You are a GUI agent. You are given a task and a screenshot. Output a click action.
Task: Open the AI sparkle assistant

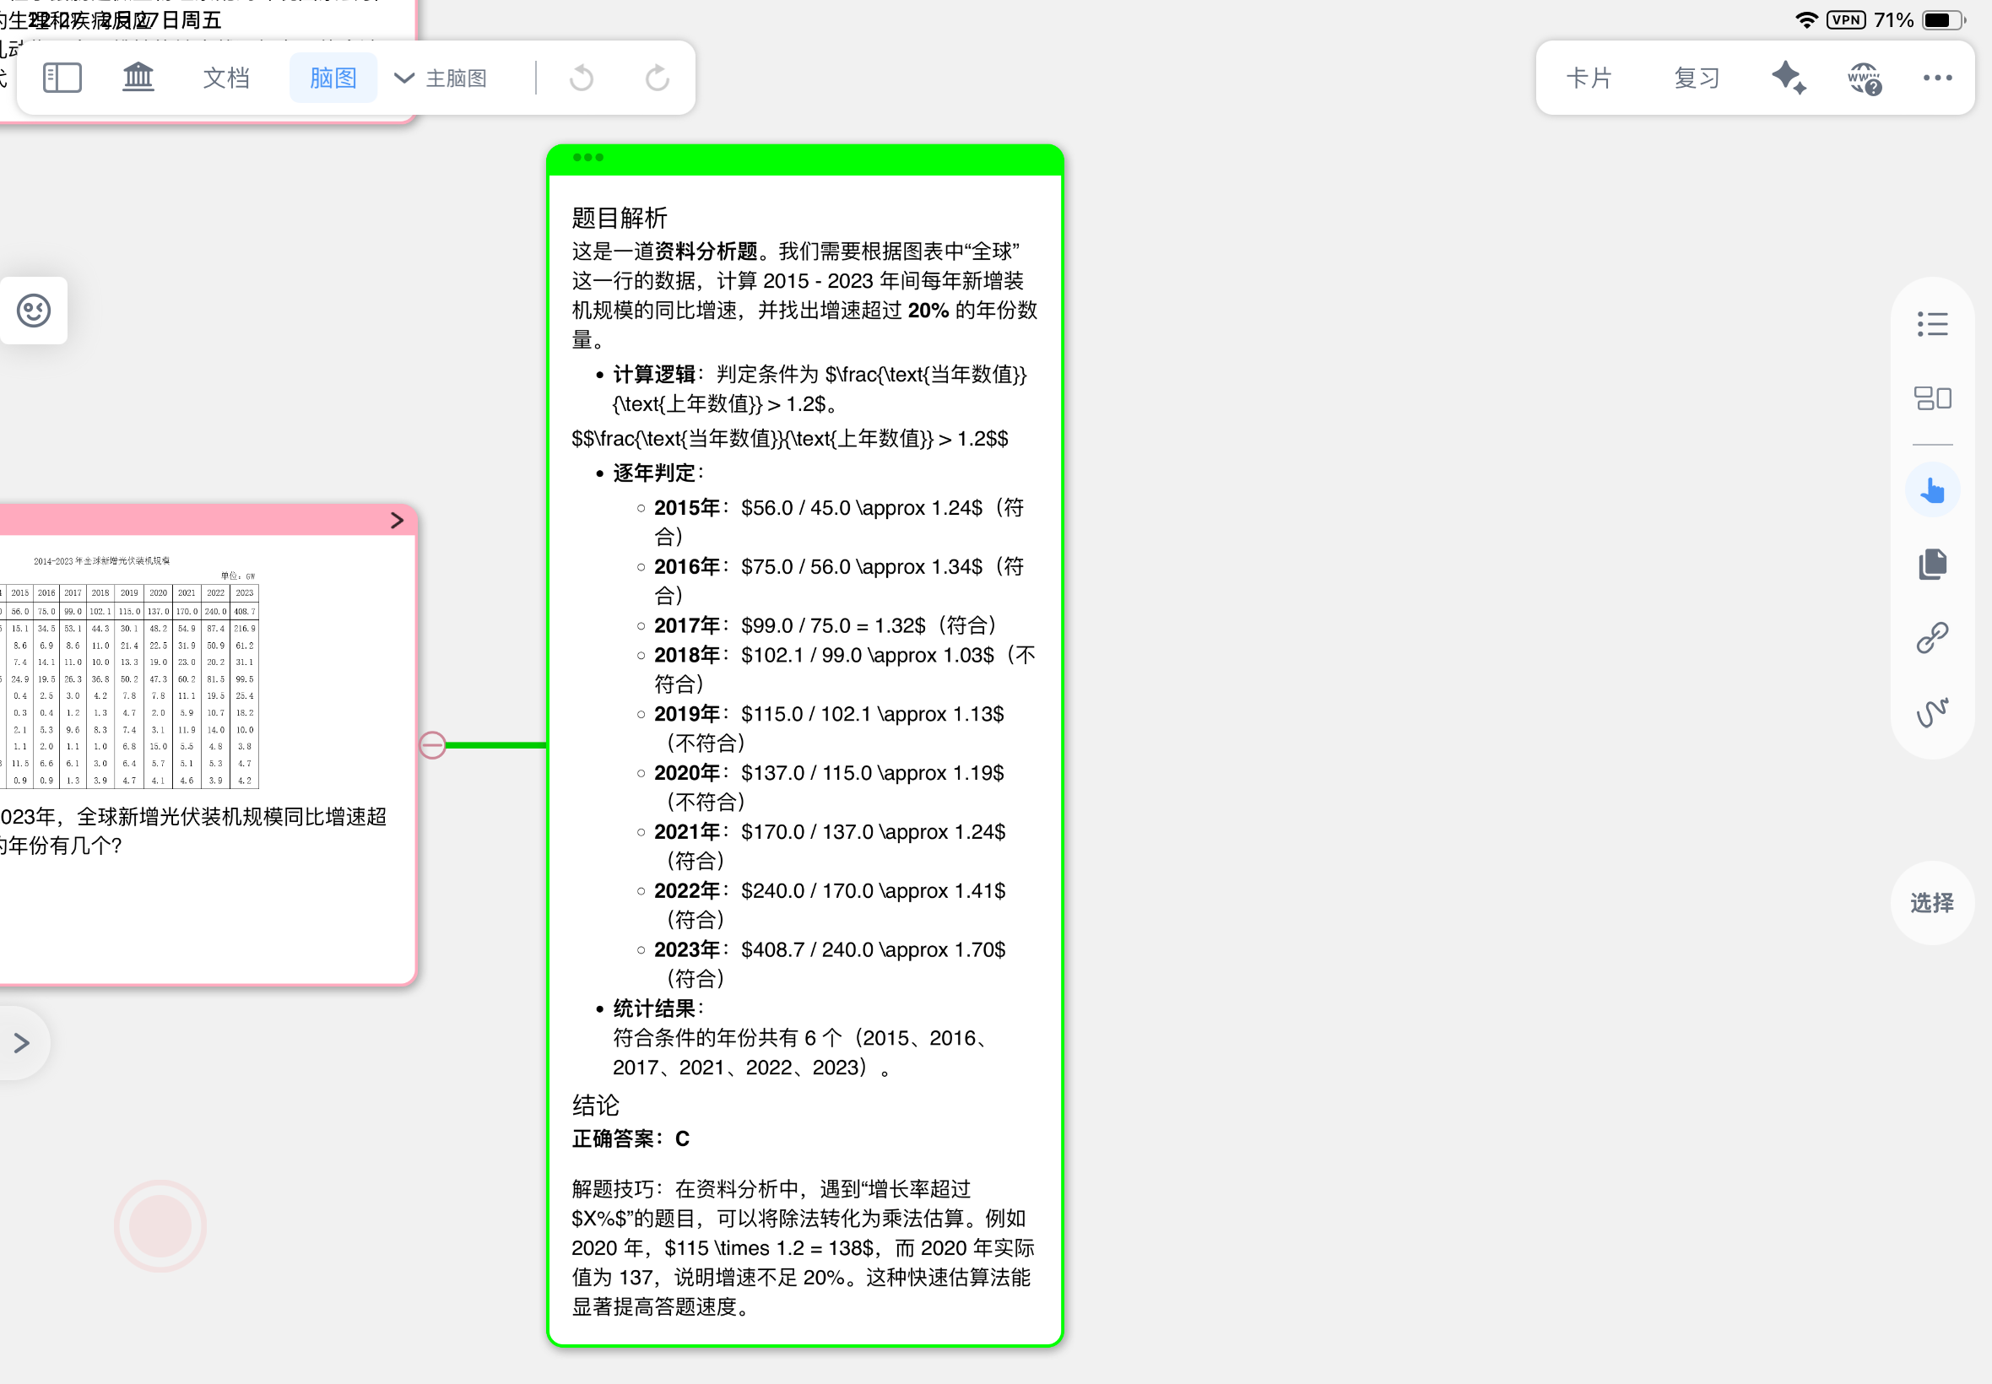pos(1789,78)
